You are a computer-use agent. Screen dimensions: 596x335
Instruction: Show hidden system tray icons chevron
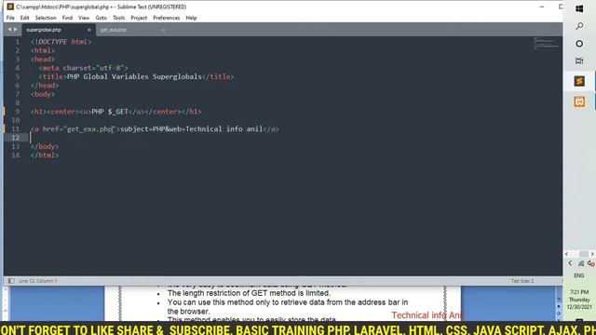click(570, 263)
